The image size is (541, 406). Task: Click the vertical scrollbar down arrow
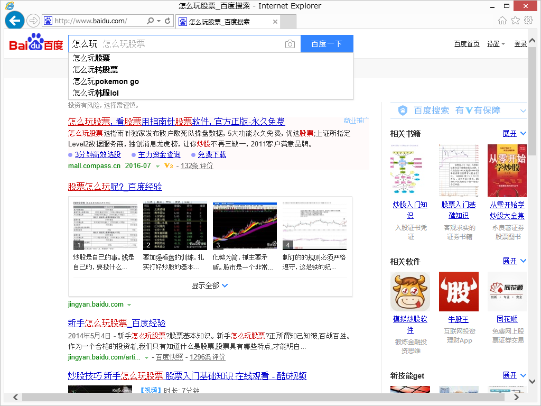click(x=532, y=381)
